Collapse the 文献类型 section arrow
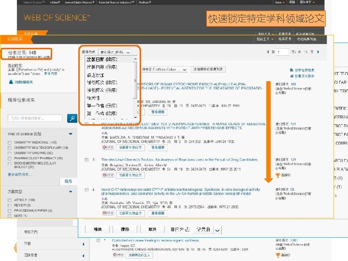348x261 pixels. [71, 191]
